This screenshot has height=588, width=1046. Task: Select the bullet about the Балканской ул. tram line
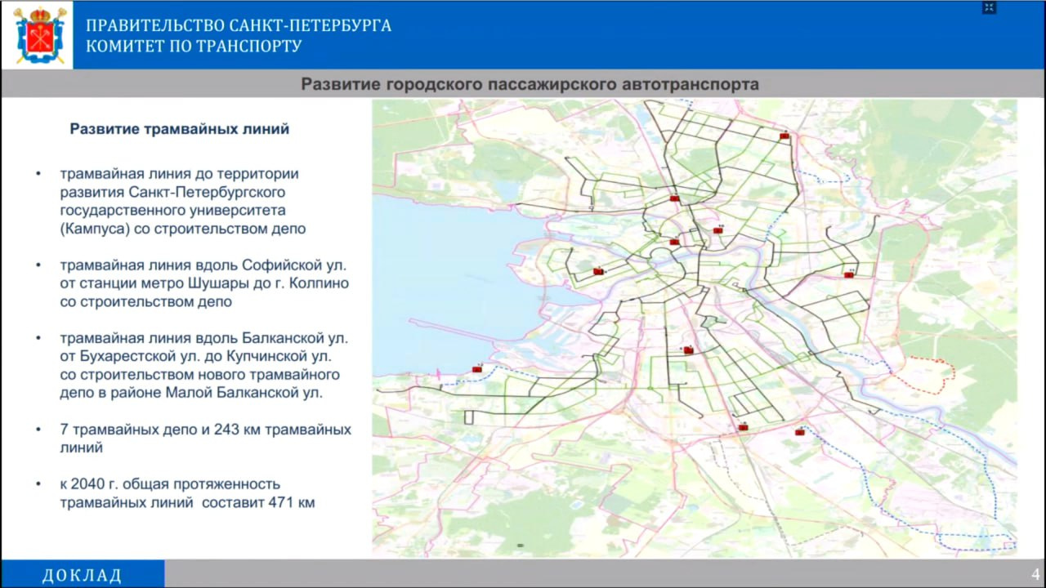[204, 365]
